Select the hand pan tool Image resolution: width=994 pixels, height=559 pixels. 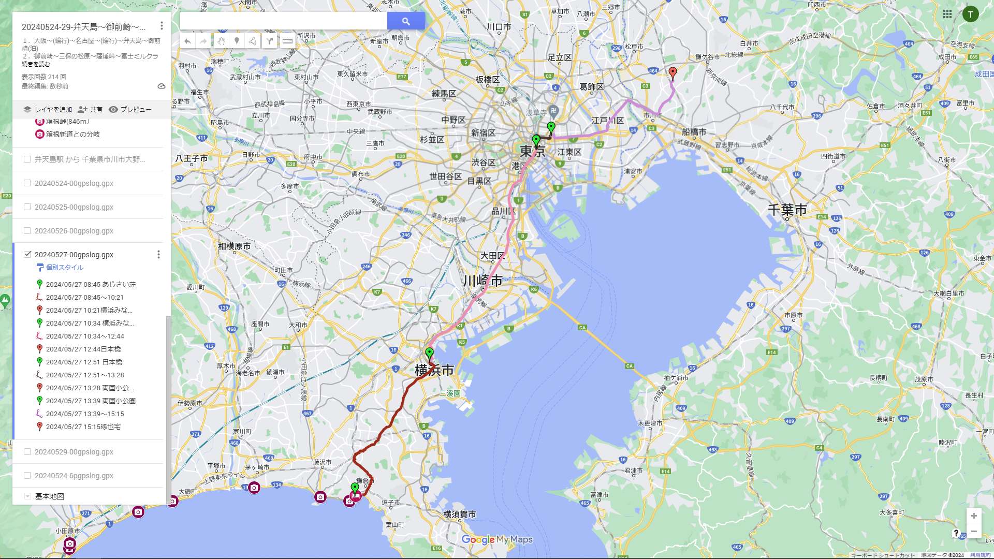tap(221, 41)
